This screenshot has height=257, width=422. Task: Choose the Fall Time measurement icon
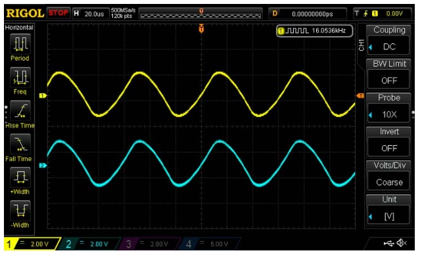pos(20,144)
